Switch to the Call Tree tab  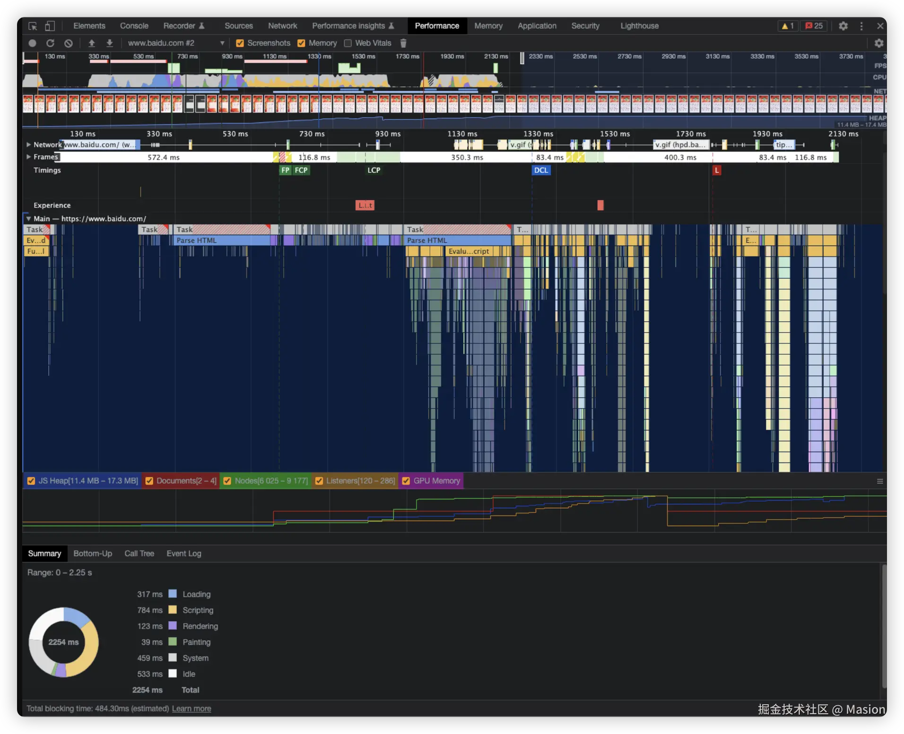point(139,554)
